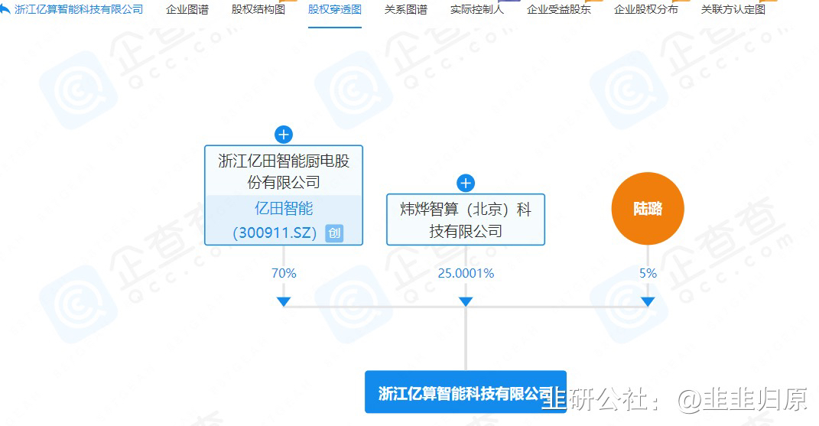Image resolution: width=819 pixels, height=426 pixels.
Task: Select the 浙江亿田智能厨电股份有限公司 node name
Action: pos(284,171)
